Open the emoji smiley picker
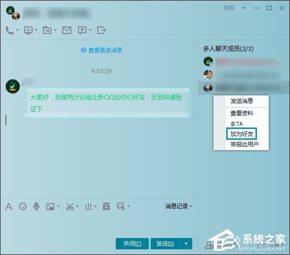Viewport: 290px width, 255px height. click(x=22, y=206)
